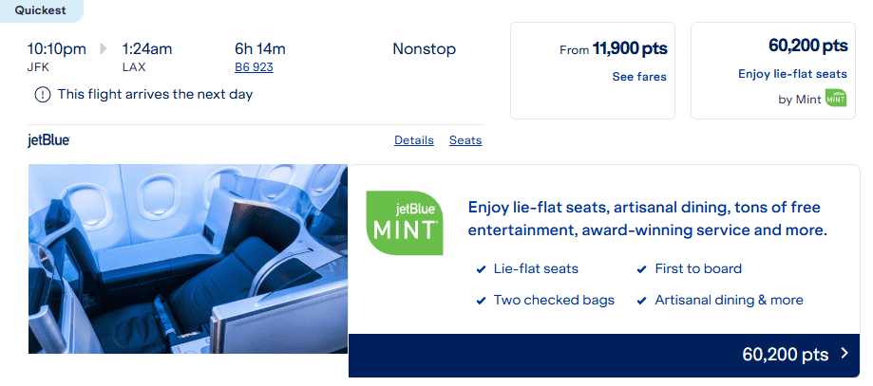873x386 pixels.
Task: Click the checkmark beside Lie-flat seats
Action: click(481, 269)
